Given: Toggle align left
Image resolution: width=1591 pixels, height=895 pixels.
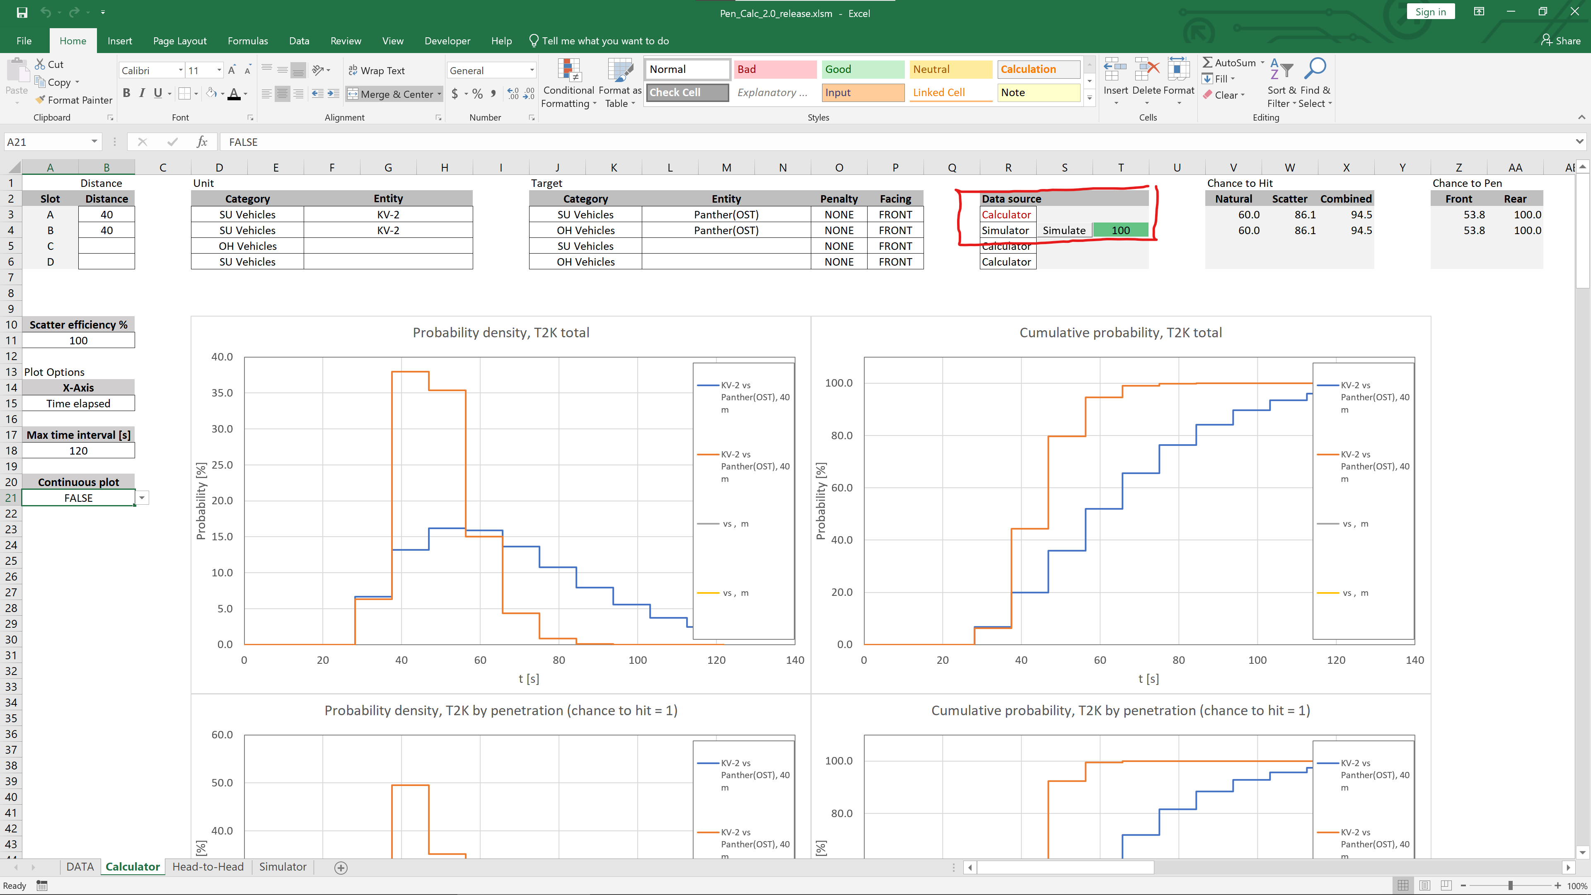Looking at the screenshot, I should (267, 94).
